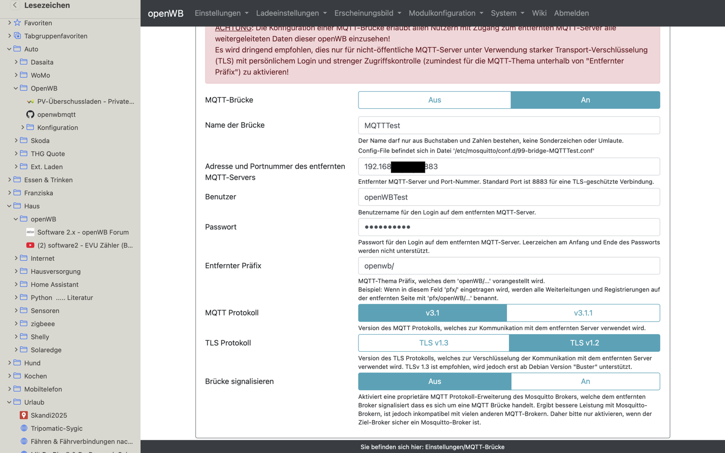Screen dimensions: 725x453
Task: Click the YouTube icon on the EVU Zähler bookmark
Action: 30,245
